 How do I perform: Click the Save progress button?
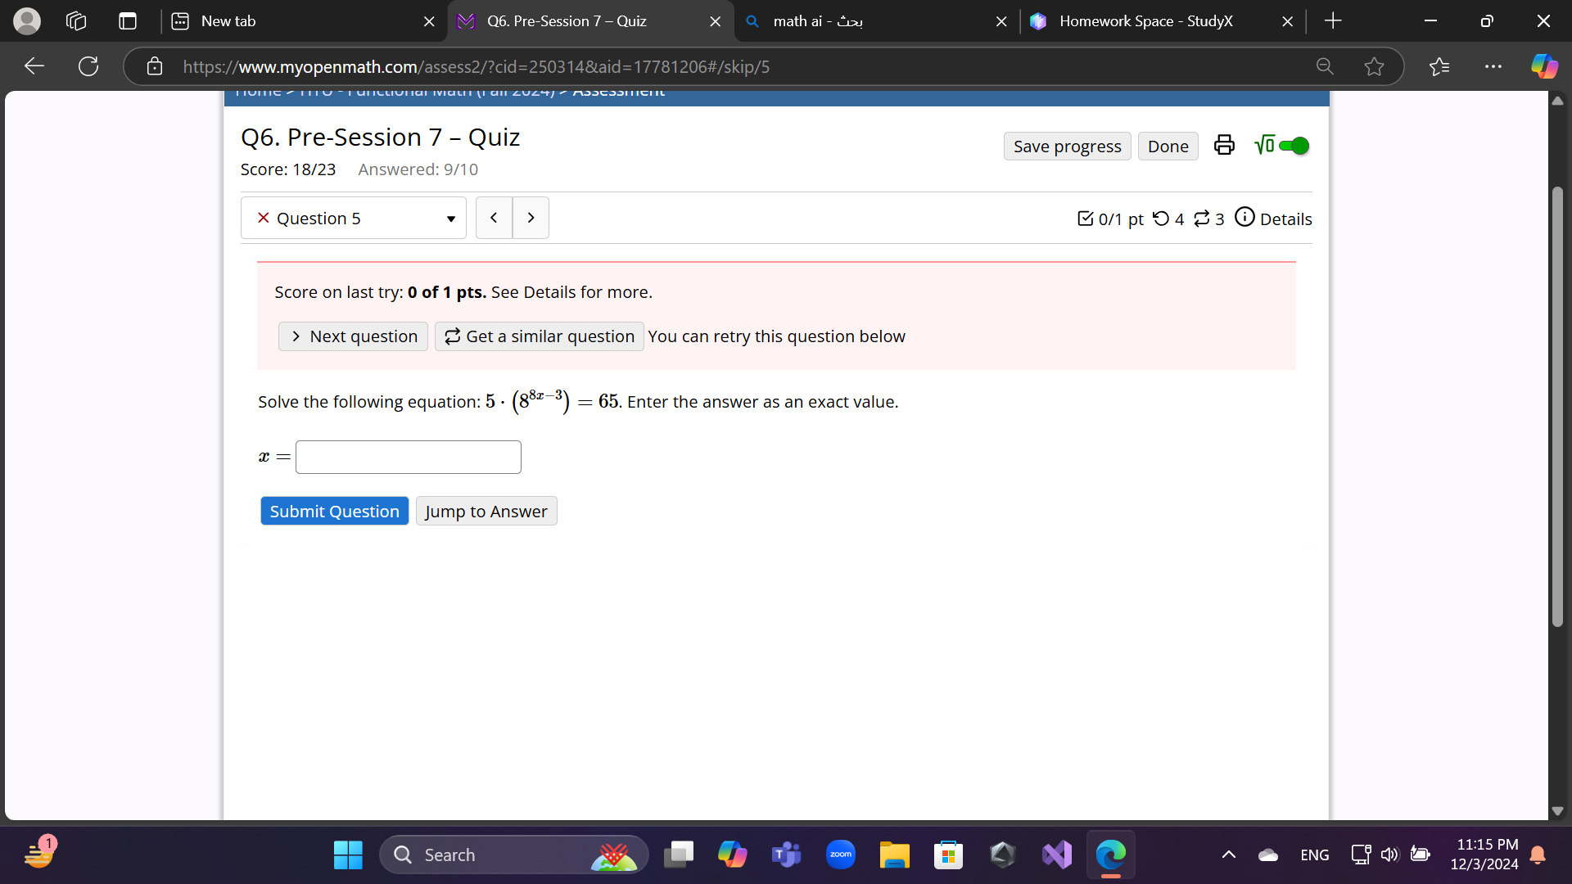coord(1068,146)
